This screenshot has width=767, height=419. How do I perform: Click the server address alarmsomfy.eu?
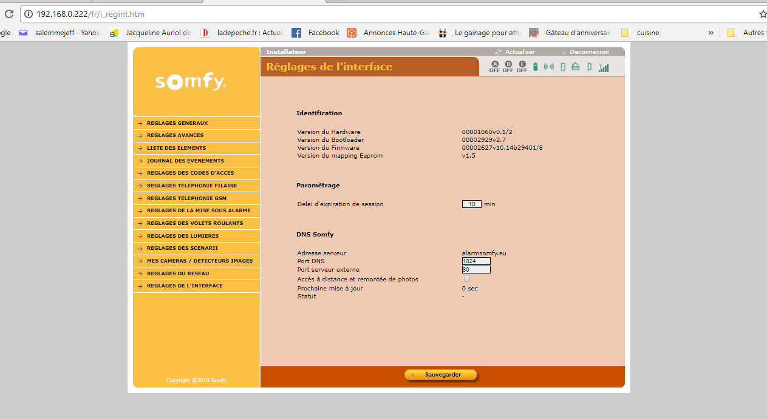484,253
